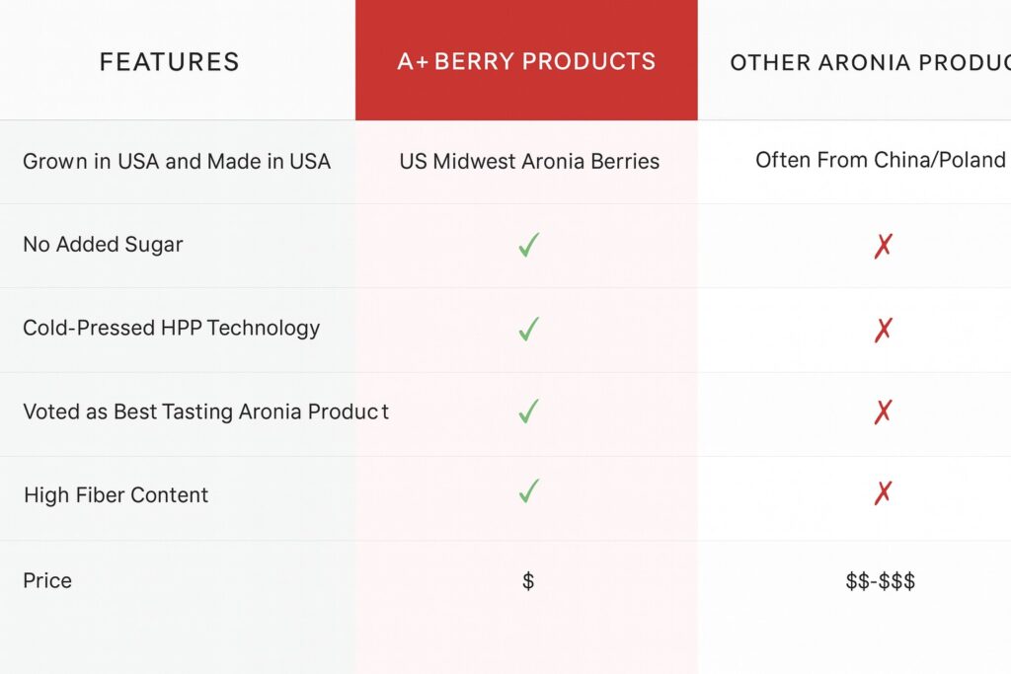Click the red X for Cold-Pressed HPP Technology
The height and width of the screenshot is (674, 1011).
[x=883, y=330]
